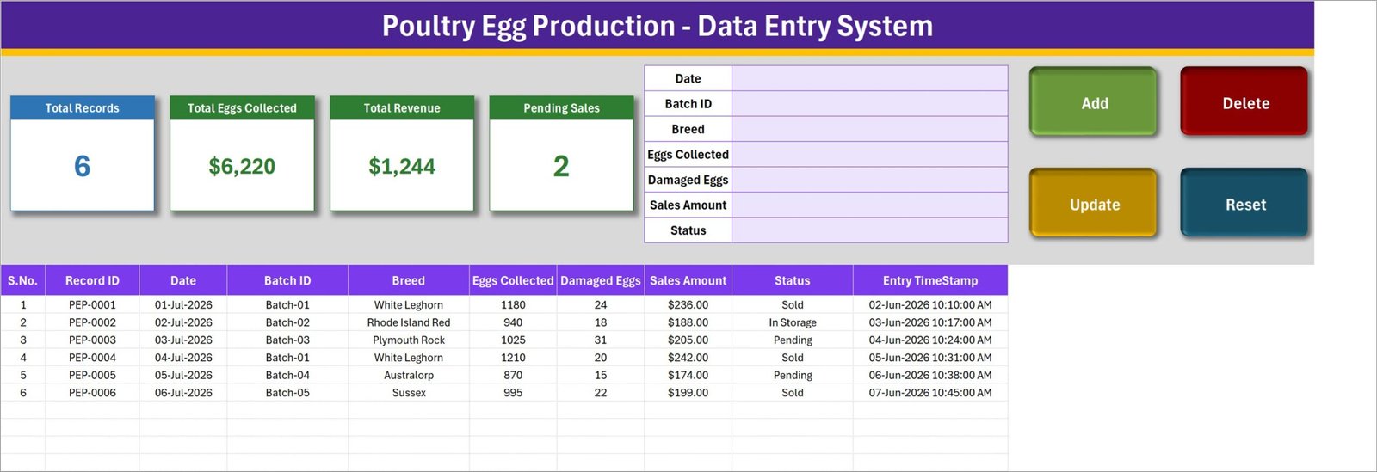This screenshot has width=1377, height=472.
Task: Click timestamp 02-Jun-2026 10:10:00 AM
Action: coord(930,304)
